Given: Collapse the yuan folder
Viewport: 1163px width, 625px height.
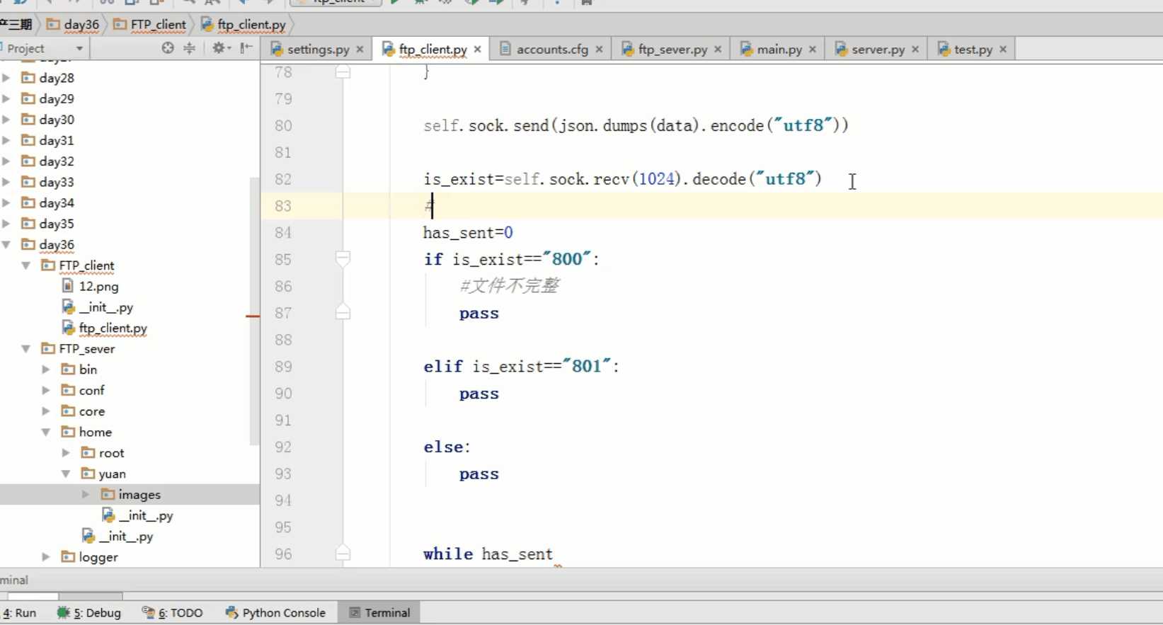Looking at the screenshot, I should click(x=66, y=474).
